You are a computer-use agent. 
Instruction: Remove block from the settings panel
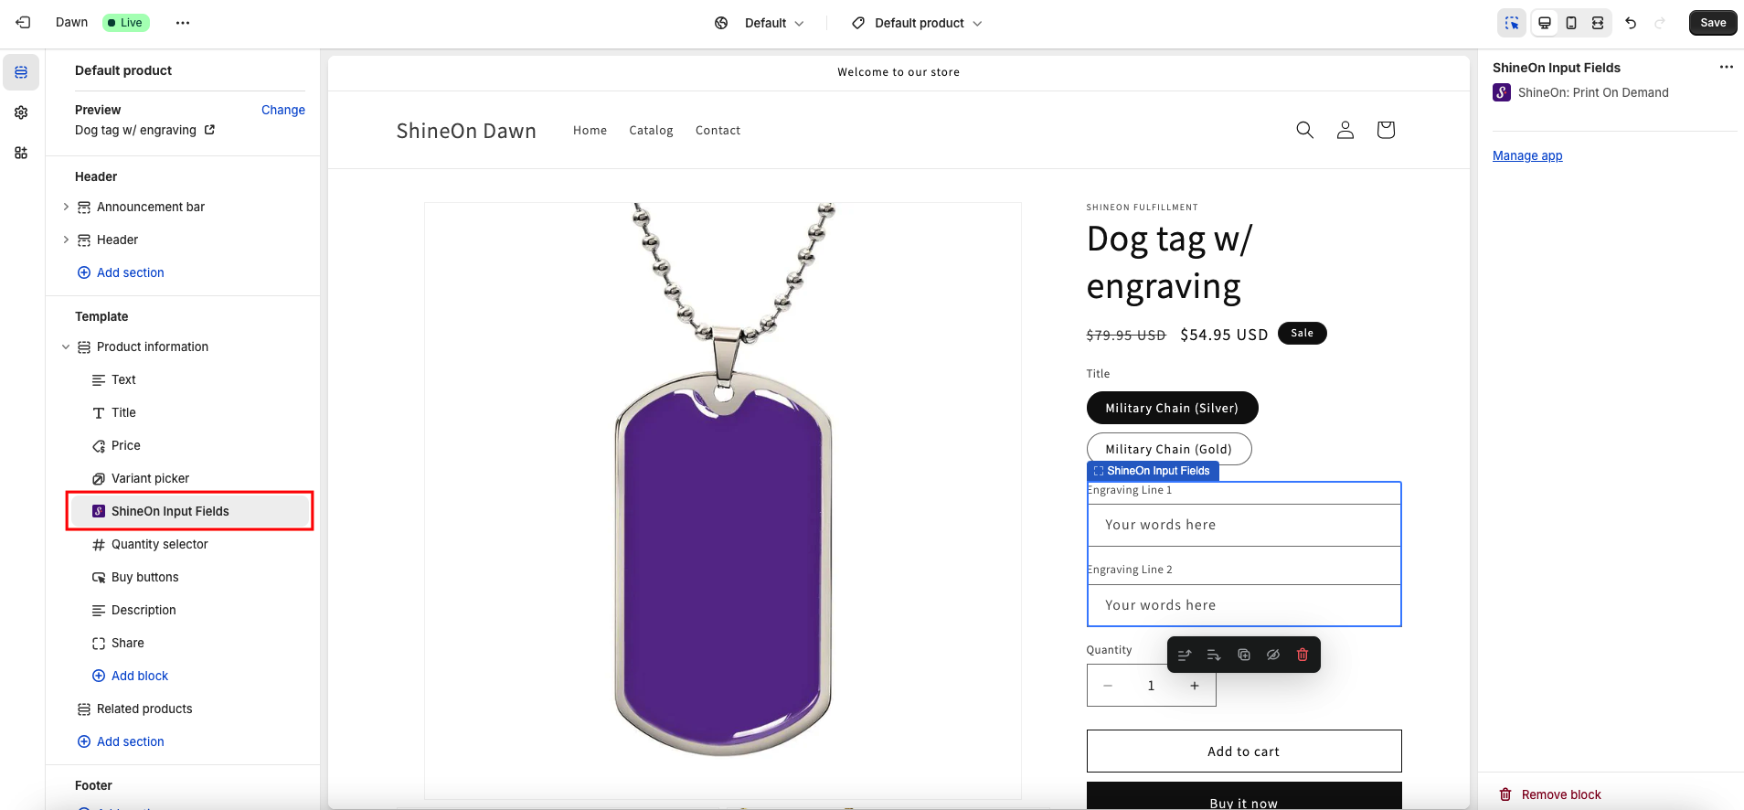(x=1550, y=794)
